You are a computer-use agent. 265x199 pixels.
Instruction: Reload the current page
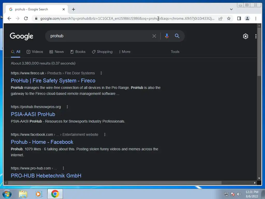point(26,18)
